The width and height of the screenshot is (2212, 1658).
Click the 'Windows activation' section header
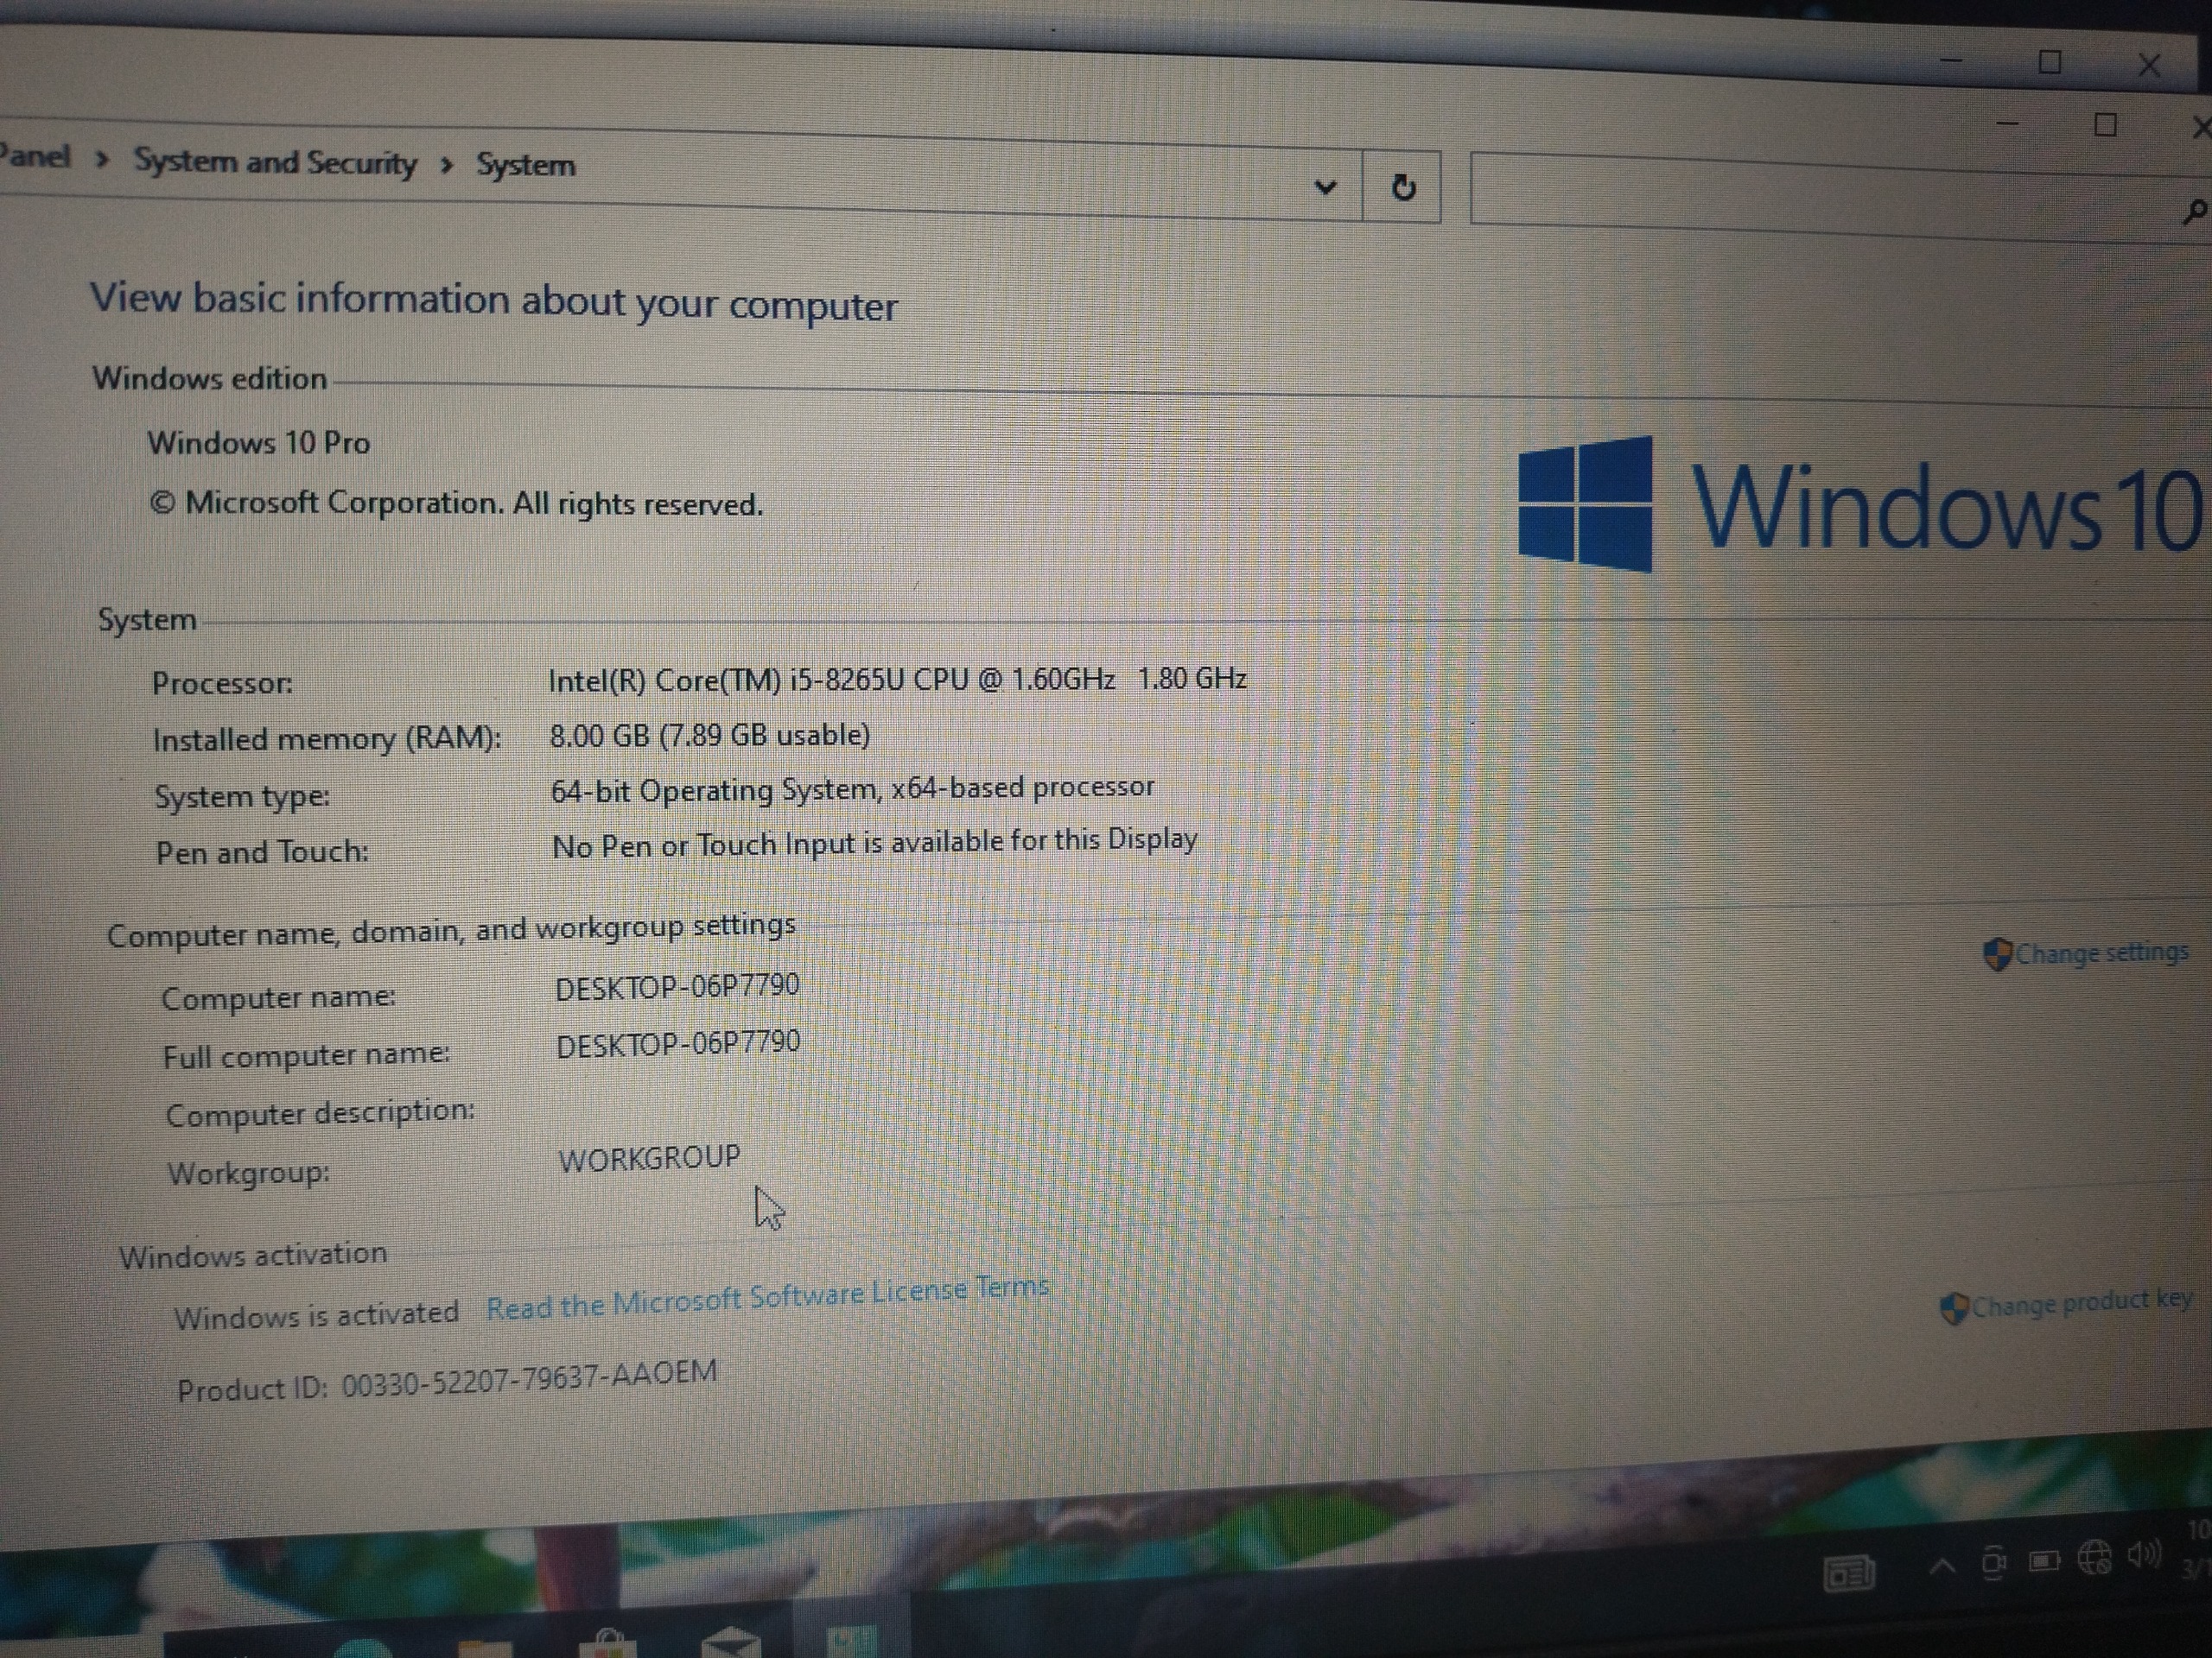[253, 1256]
